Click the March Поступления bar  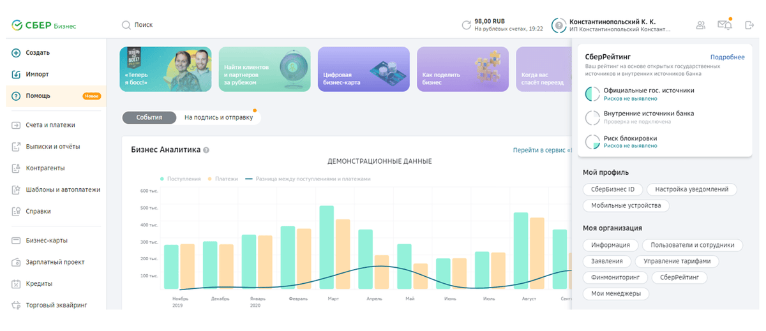pos(327,247)
